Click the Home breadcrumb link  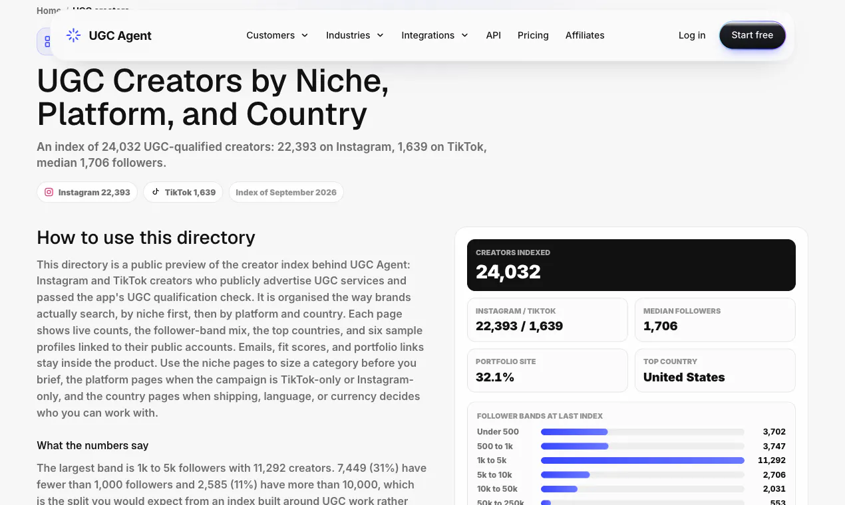tap(49, 10)
